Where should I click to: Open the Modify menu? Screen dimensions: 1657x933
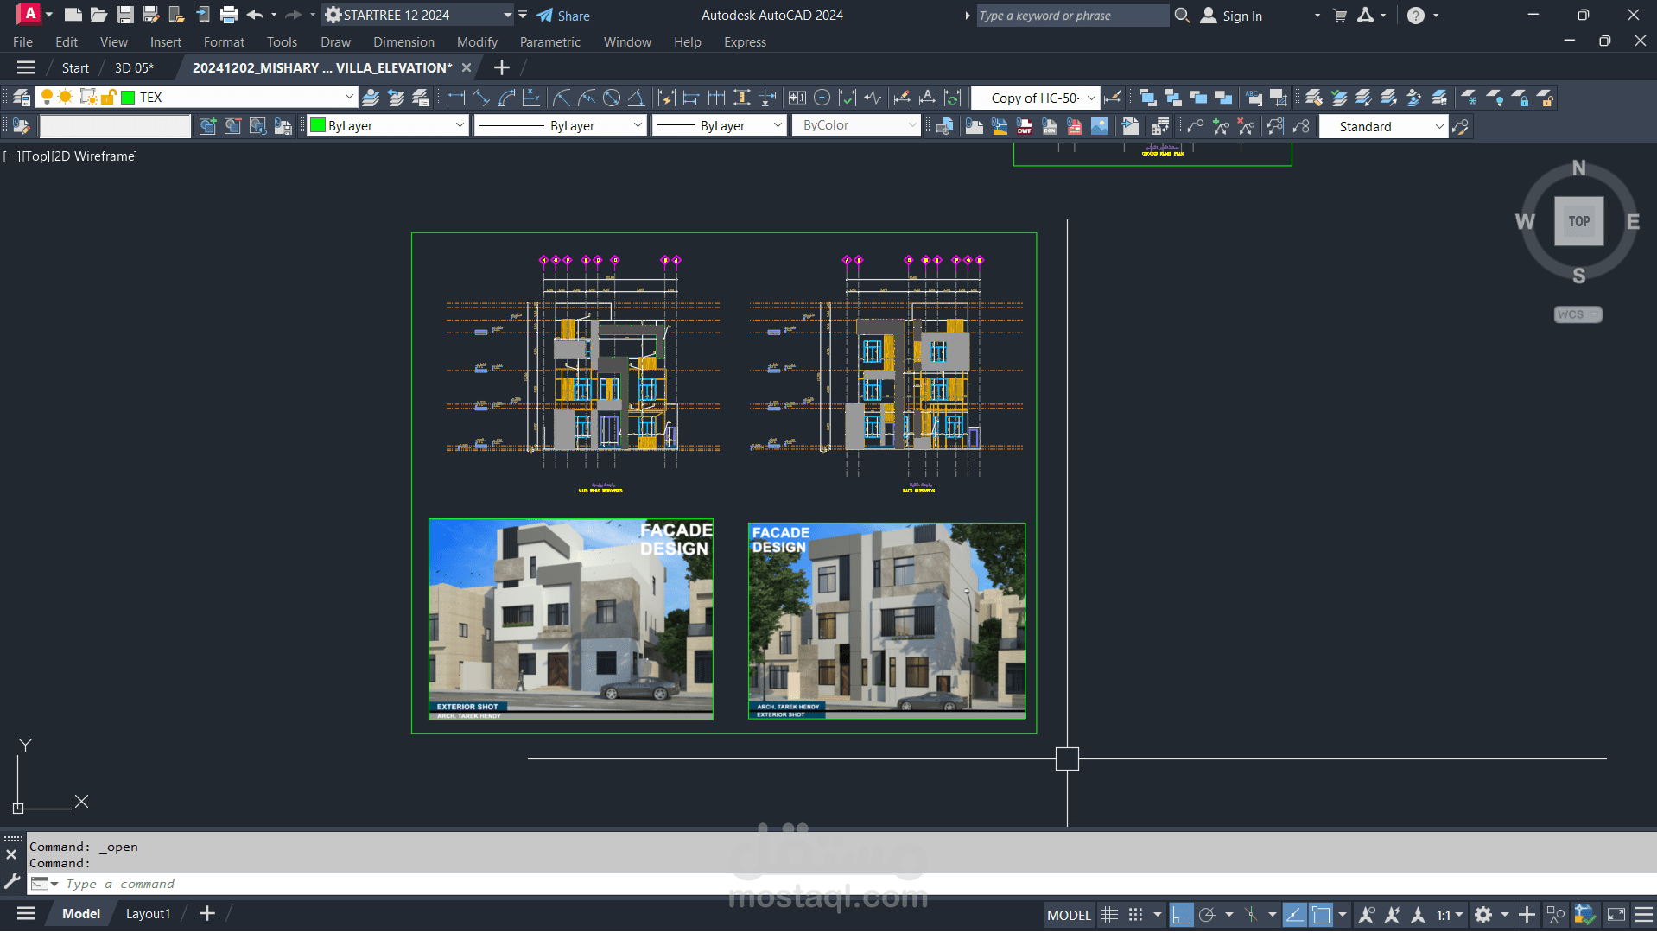(x=477, y=41)
